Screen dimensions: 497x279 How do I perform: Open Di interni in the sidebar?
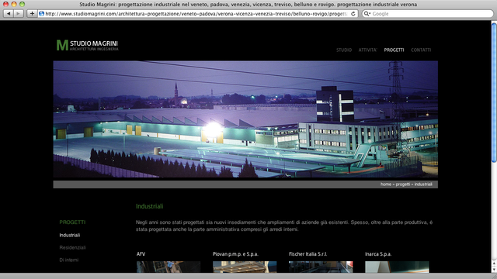69,260
